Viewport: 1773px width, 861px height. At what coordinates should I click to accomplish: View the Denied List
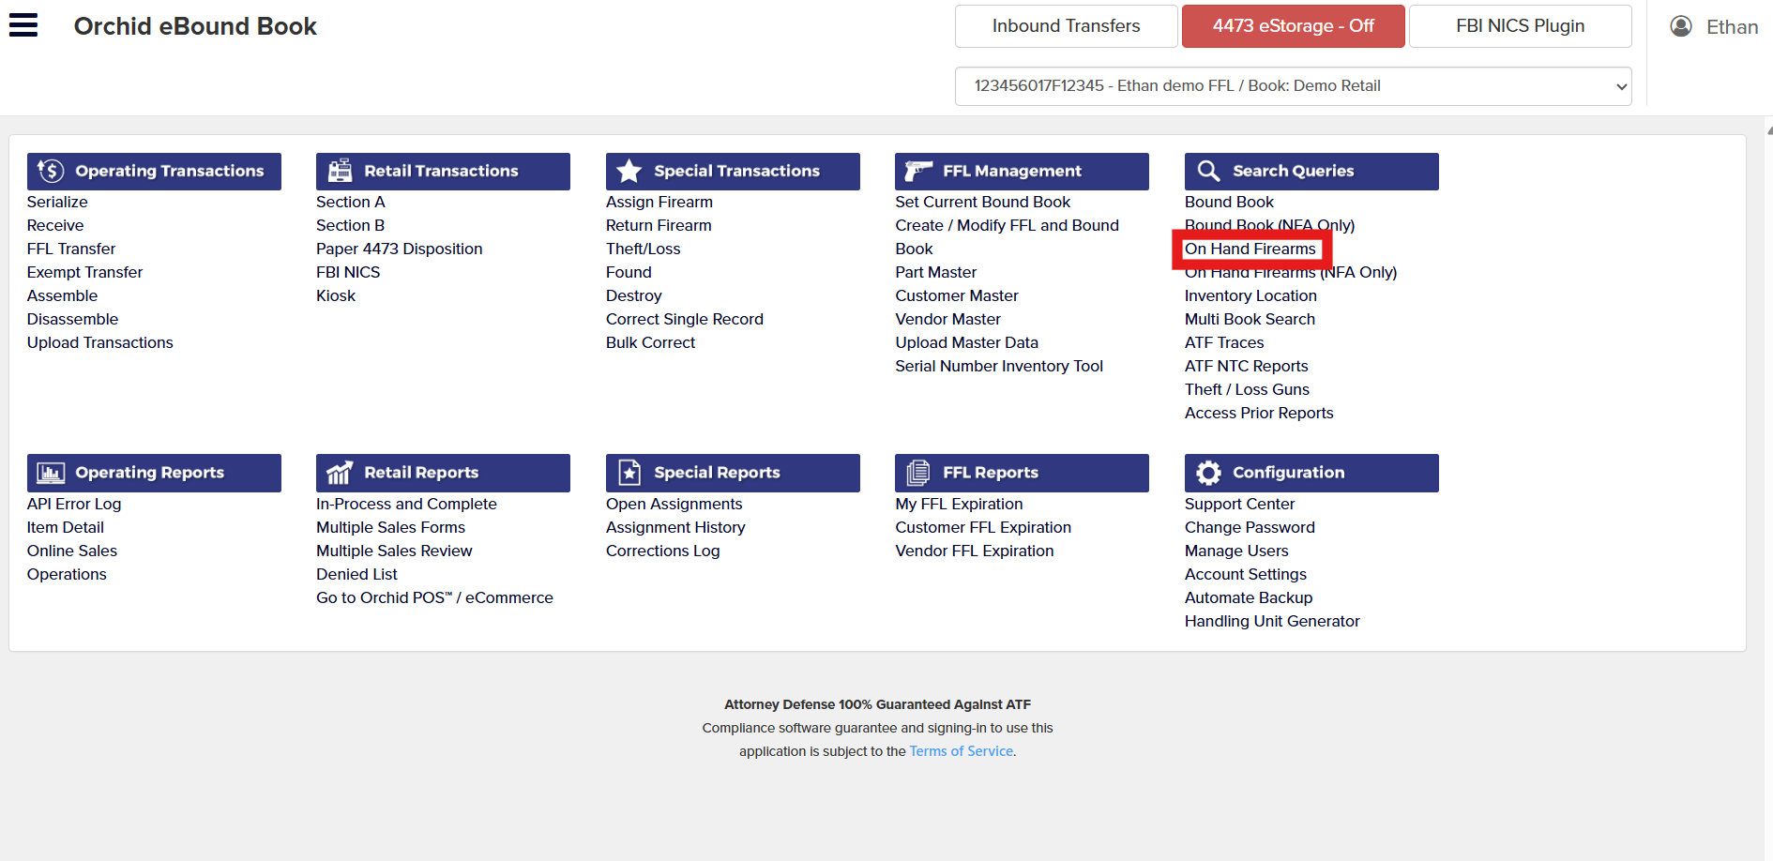point(356,574)
